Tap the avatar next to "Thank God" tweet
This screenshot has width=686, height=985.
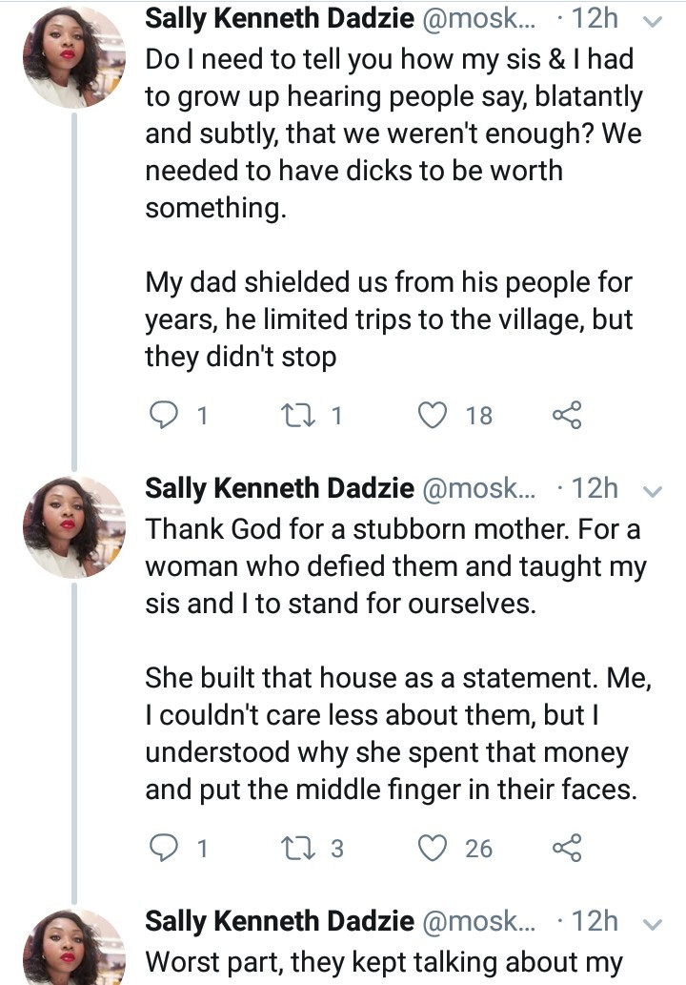[x=73, y=527]
